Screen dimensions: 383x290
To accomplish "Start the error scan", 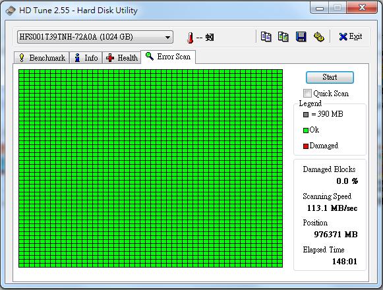I will [x=330, y=77].
